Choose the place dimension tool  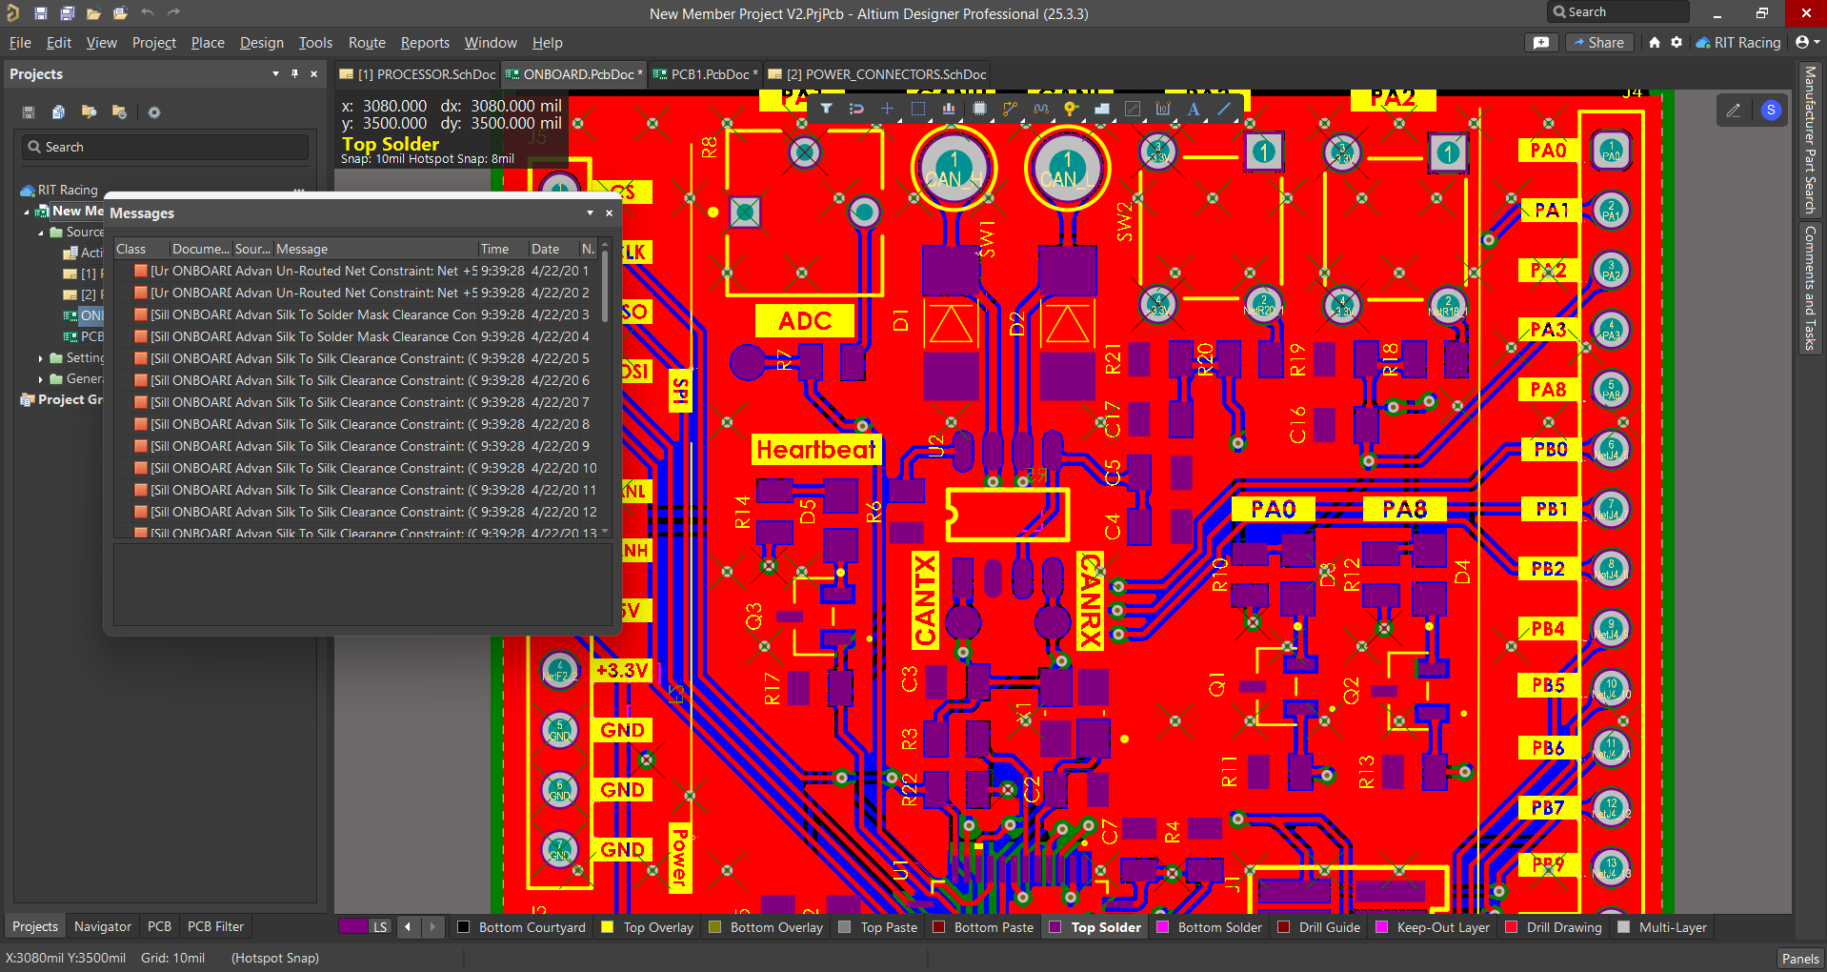tap(1163, 109)
